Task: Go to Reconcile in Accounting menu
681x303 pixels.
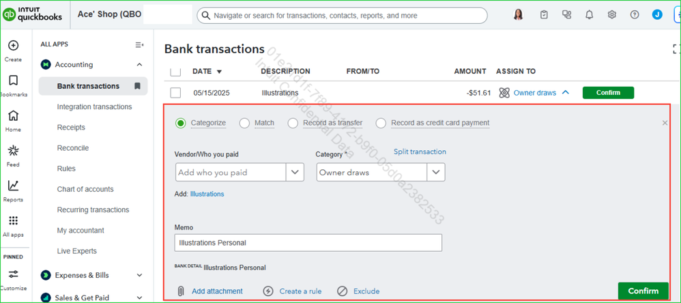Action: pos(73,148)
